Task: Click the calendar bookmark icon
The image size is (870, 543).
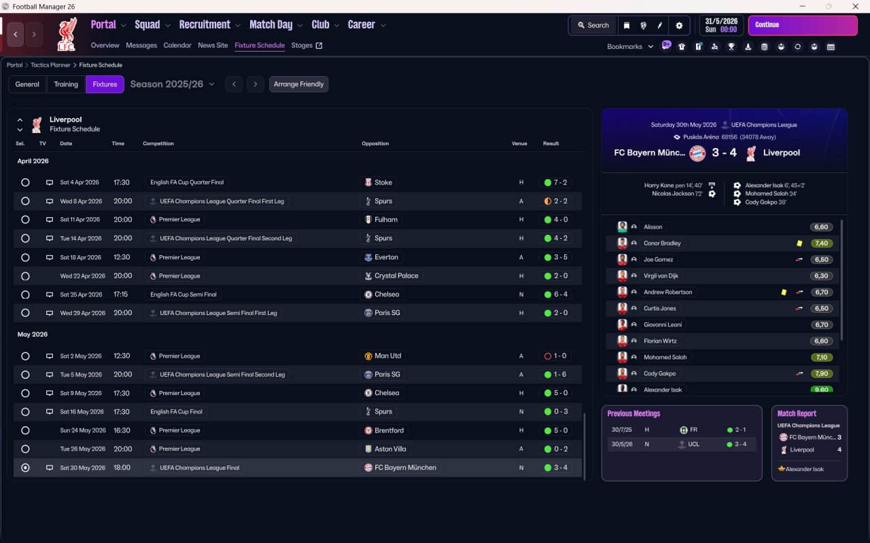Action: coord(831,47)
